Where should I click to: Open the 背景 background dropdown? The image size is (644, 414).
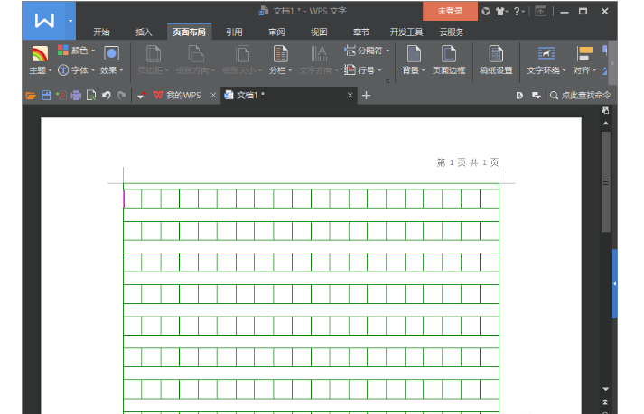413,60
